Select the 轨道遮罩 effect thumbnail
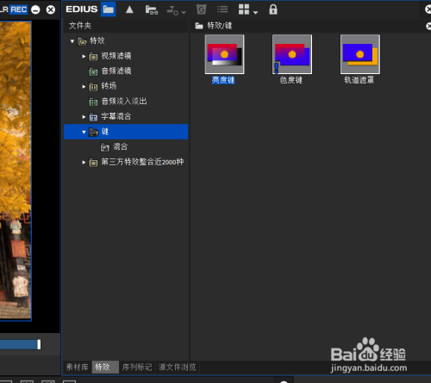The width and height of the screenshot is (431, 383). (360, 54)
